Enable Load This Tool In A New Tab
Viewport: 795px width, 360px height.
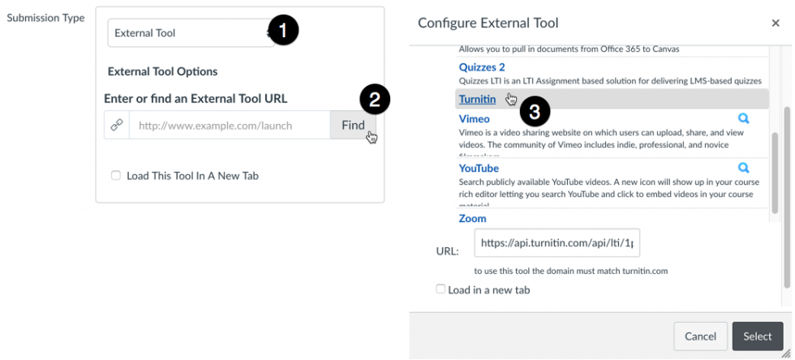click(116, 175)
